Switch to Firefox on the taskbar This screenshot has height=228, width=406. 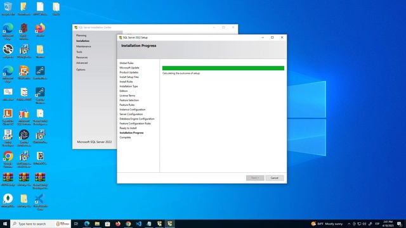click(118, 224)
